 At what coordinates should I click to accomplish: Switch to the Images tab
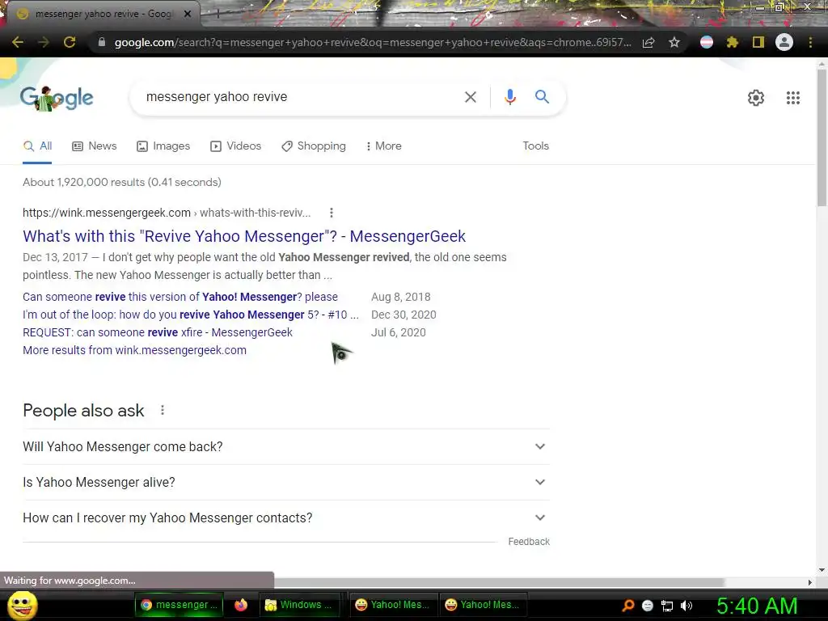(x=163, y=146)
